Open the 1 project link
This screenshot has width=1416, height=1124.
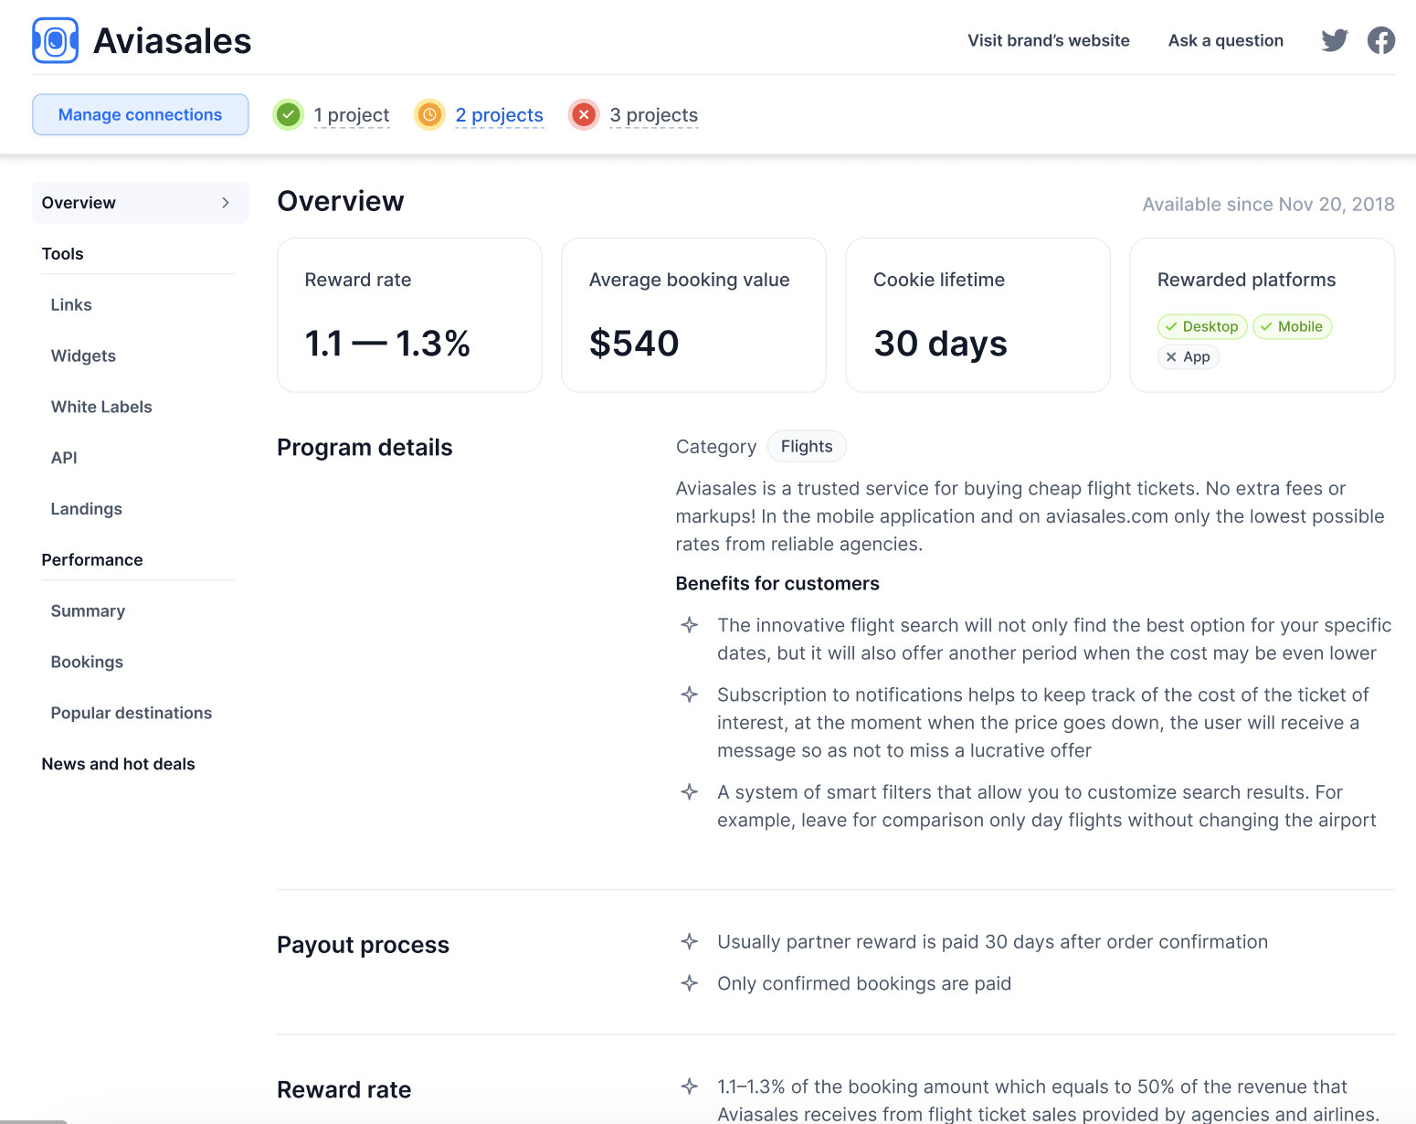pos(352,115)
